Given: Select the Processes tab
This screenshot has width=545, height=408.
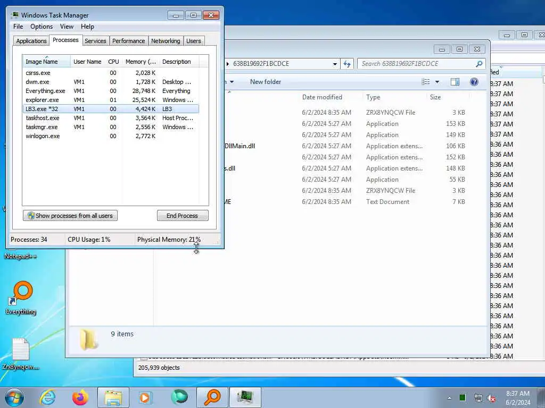Looking at the screenshot, I should coord(65,40).
